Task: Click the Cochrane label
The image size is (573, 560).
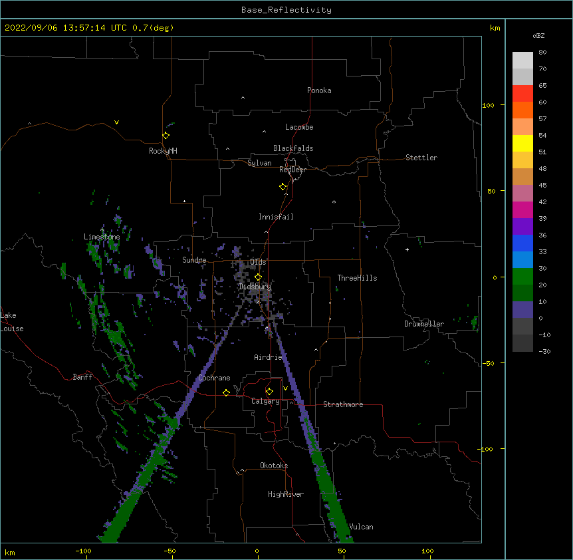Action: [x=214, y=378]
